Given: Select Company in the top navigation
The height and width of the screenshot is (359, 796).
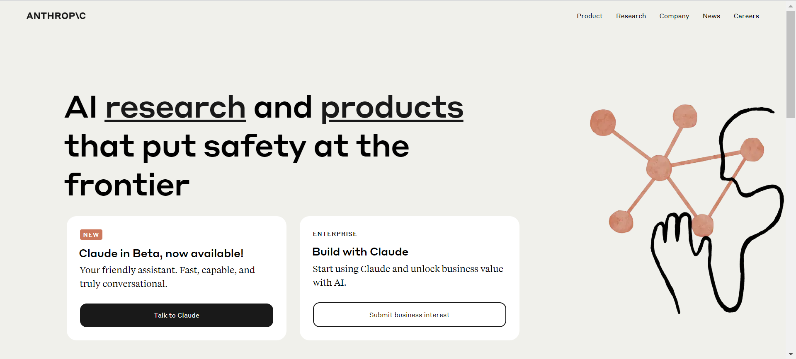Looking at the screenshot, I should coord(674,16).
